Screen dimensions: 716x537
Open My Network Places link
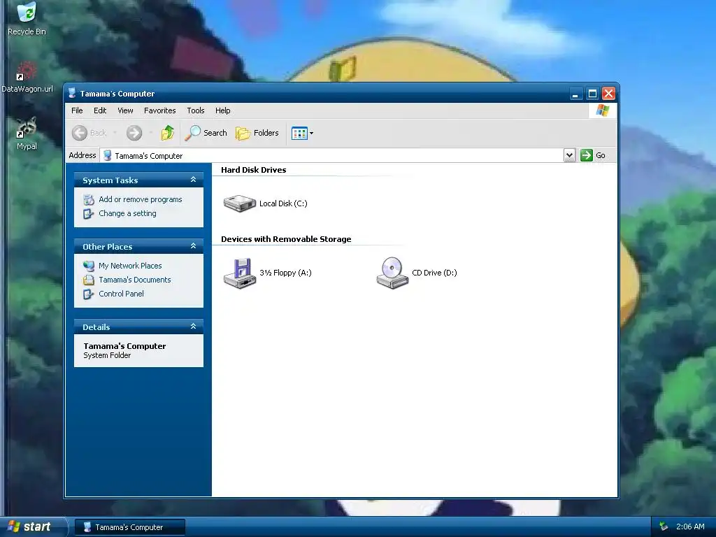pyautogui.click(x=130, y=266)
